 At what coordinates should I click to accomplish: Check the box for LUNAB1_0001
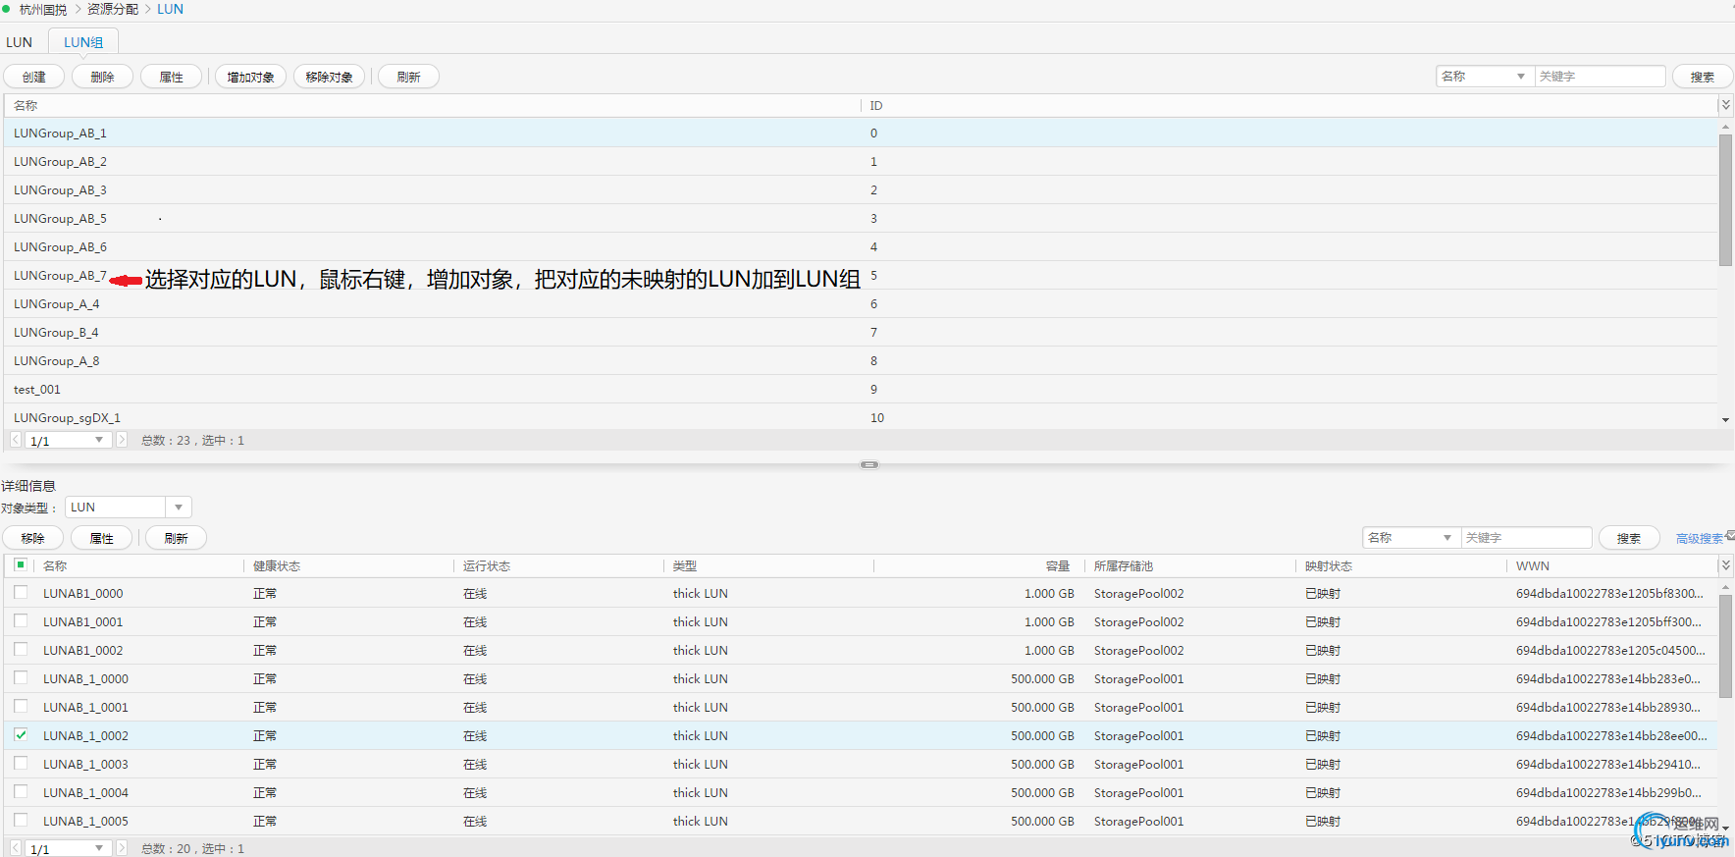point(21,621)
